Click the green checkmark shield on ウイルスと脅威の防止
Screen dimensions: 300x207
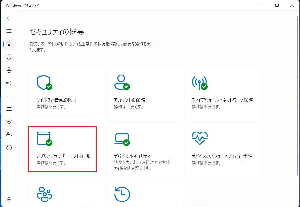pyautogui.click(x=48, y=87)
